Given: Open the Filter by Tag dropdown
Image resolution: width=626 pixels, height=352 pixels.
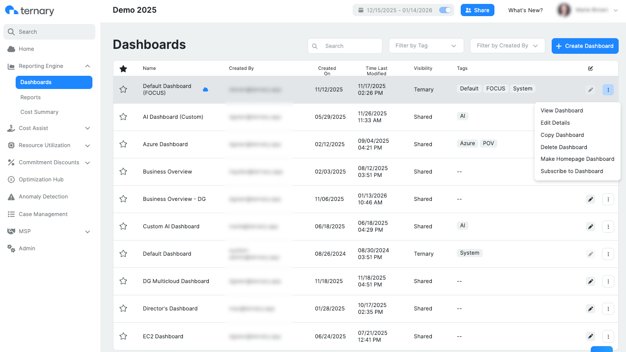Looking at the screenshot, I should click(x=426, y=45).
